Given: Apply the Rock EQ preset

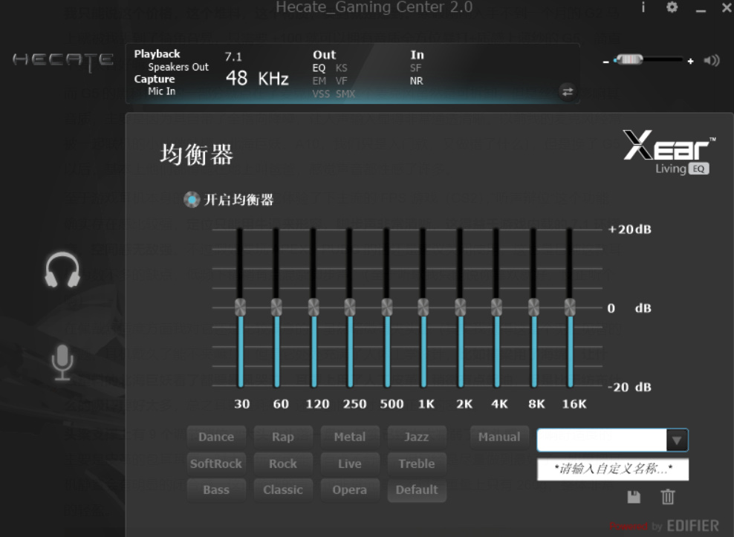Looking at the screenshot, I should (x=283, y=463).
